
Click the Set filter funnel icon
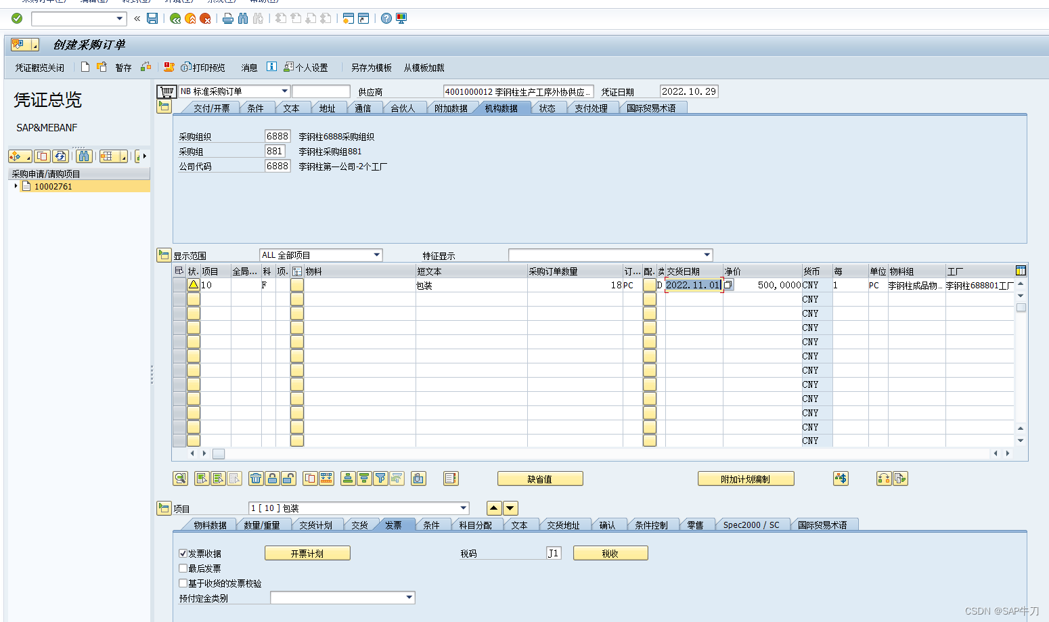tap(380, 479)
